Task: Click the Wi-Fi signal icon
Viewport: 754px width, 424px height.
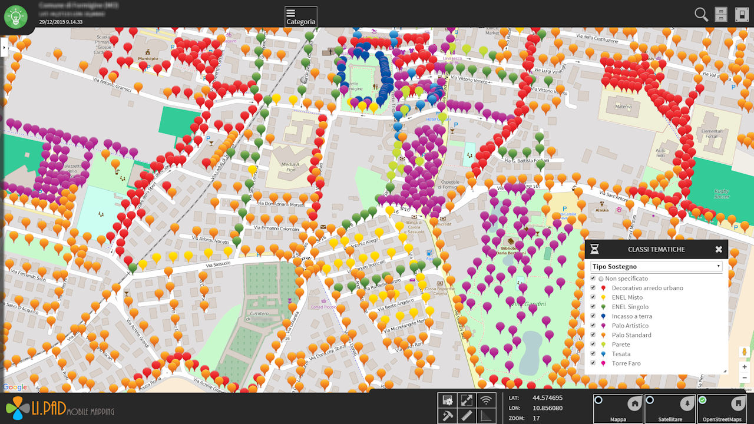Action: pos(486,400)
